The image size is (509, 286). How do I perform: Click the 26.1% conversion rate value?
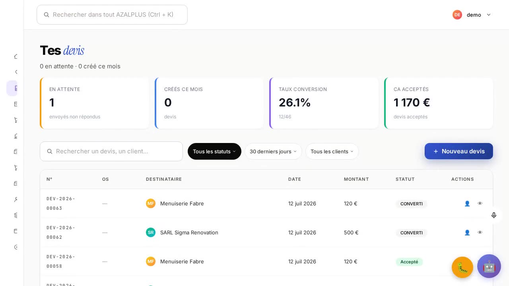pyautogui.click(x=295, y=102)
